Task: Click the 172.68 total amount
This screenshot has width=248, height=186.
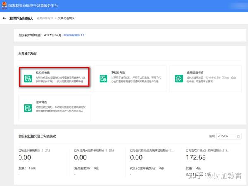Action: tap(196, 157)
